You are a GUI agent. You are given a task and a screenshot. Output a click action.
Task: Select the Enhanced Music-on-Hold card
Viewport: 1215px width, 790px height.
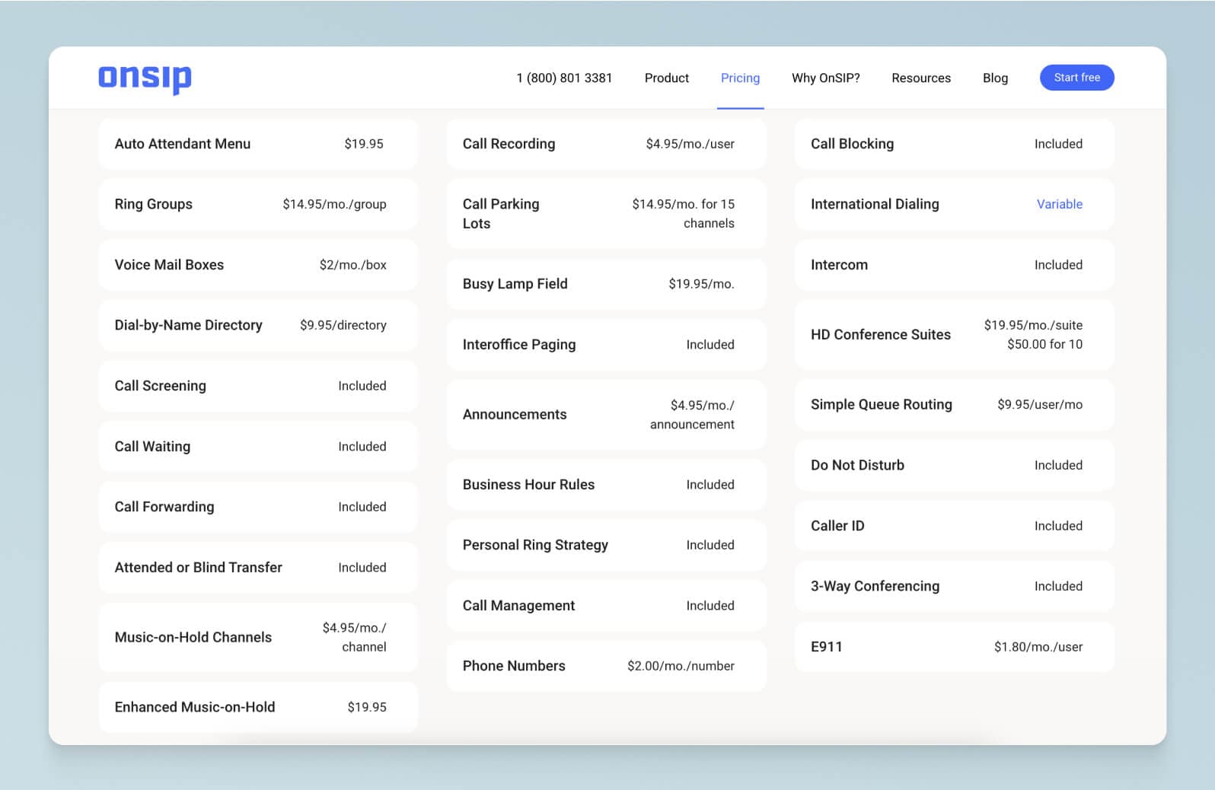coord(258,707)
